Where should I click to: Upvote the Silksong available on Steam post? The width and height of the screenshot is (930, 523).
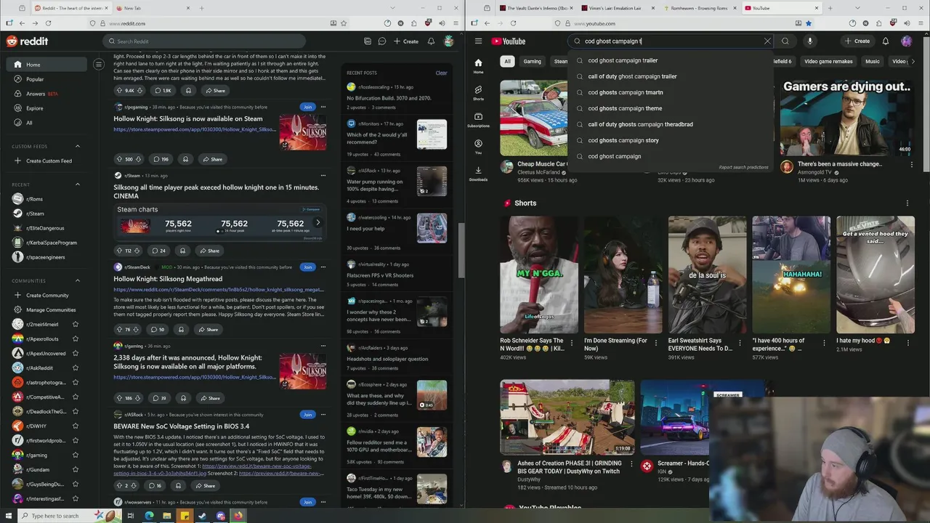coord(119,159)
